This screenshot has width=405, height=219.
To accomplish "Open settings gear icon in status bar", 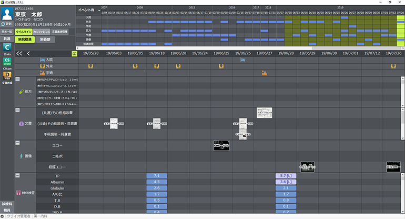I will click(3, 216).
